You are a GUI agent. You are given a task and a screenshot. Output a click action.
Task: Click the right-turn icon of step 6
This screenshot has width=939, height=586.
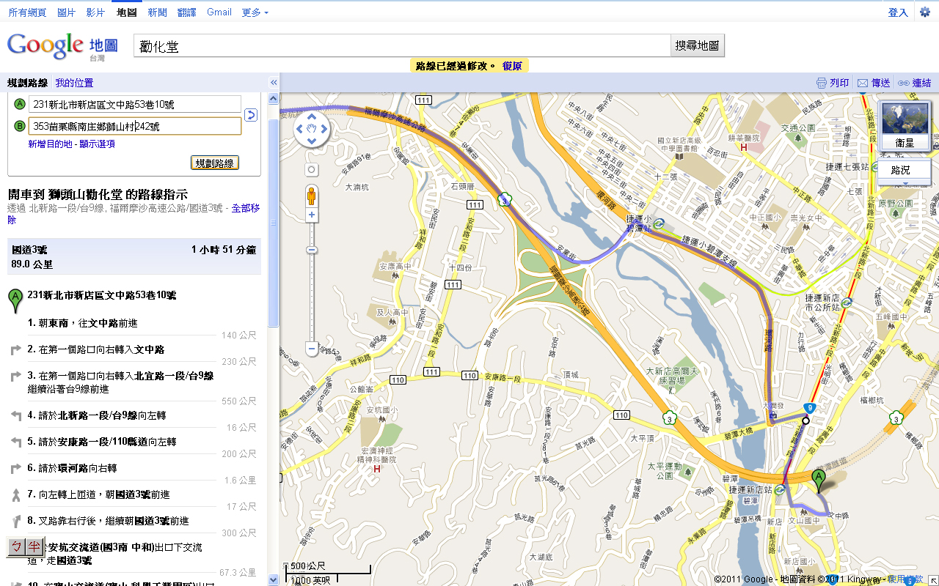coord(16,468)
